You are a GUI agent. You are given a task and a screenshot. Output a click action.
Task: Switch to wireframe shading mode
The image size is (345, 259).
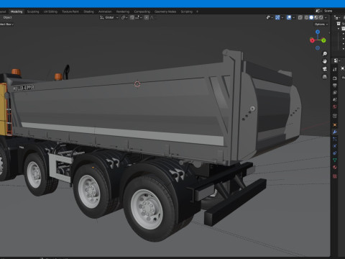pyautogui.click(x=306, y=17)
